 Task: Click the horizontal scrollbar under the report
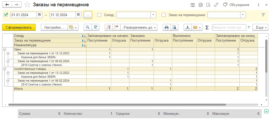click(x=117, y=105)
